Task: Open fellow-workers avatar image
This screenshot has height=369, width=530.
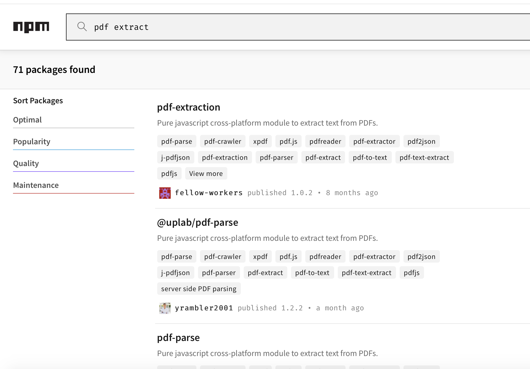Action: click(165, 193)
